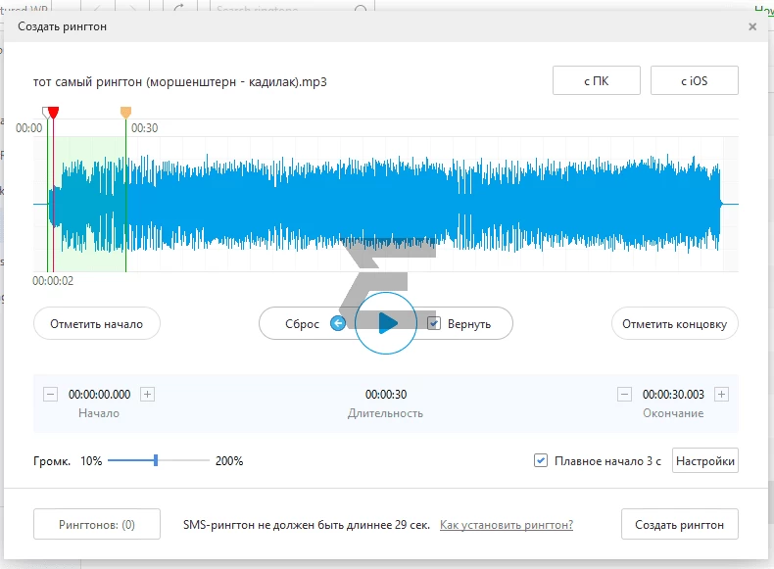Click the blue reset arrow icon
Image resolution: width=774 pixels, height=569 pixels.
click(338, 324)
